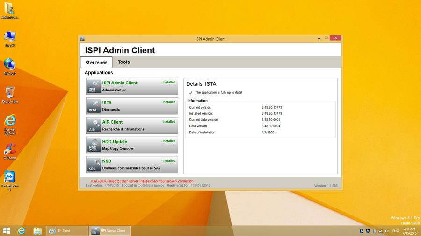421x236 pixels.
Task: Switch to the Paint taskbar window
Action: (x=67, y=231)
